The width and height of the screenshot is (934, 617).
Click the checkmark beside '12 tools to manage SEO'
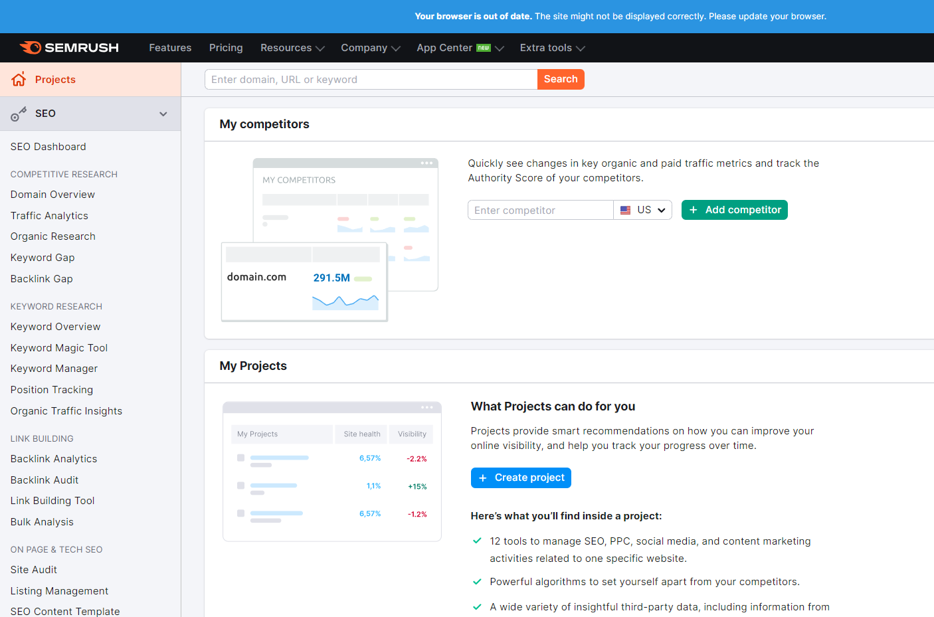click(x=477, y=541)
